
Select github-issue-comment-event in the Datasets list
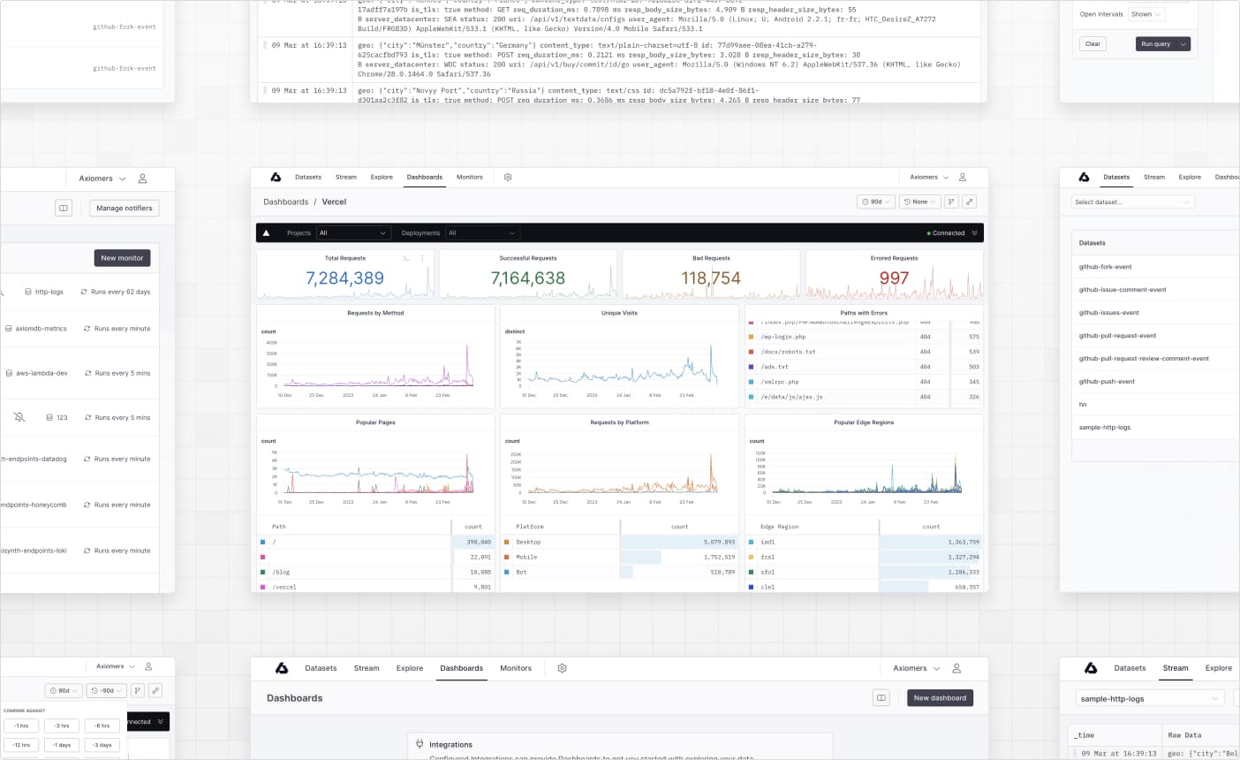pos(1123,290)
